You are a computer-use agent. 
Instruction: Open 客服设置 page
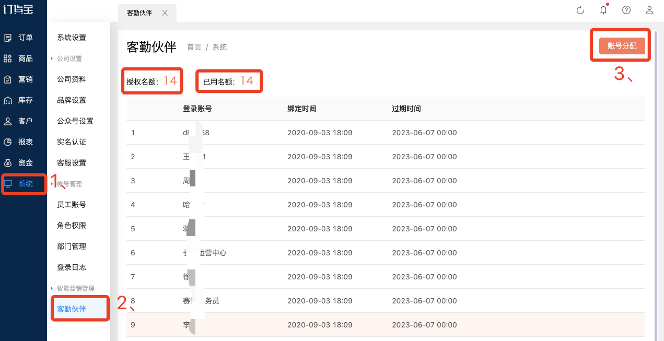72,163
